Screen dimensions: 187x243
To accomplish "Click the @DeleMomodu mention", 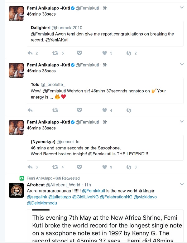I will (42, 203).
